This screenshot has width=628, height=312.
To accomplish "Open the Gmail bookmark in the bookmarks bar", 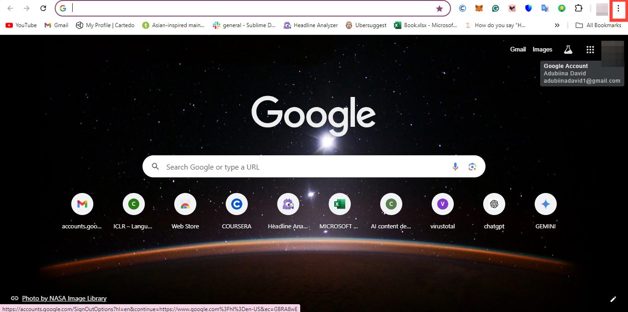I will (x=56, y=25).
